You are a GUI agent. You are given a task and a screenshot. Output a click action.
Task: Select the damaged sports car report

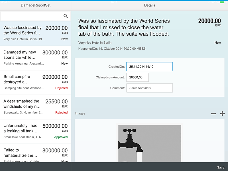(35, 58)
